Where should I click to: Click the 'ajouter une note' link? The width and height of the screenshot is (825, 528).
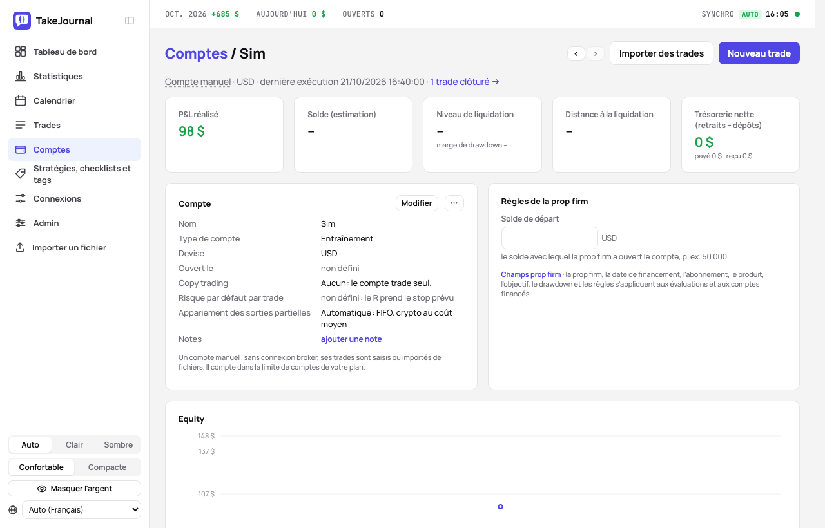click(351, 339)
